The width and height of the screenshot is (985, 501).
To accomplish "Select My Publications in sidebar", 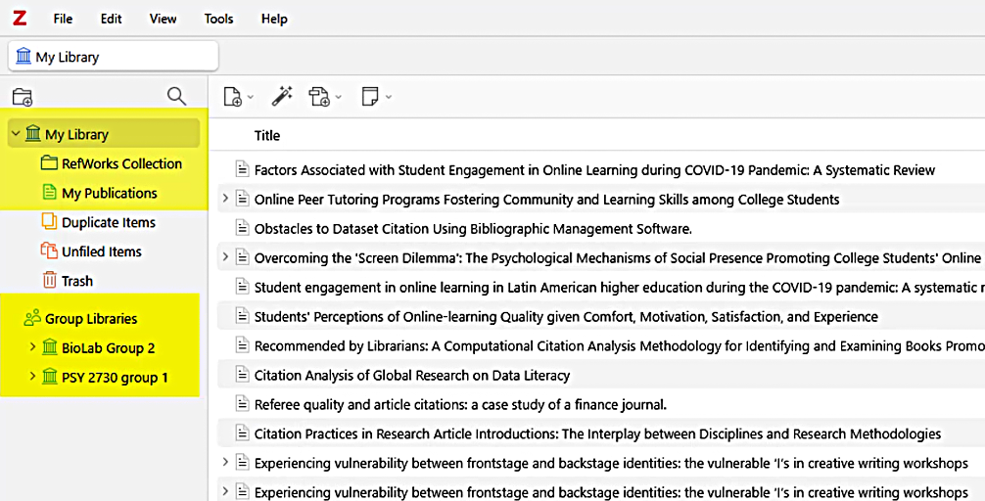I will pos(109,193).
